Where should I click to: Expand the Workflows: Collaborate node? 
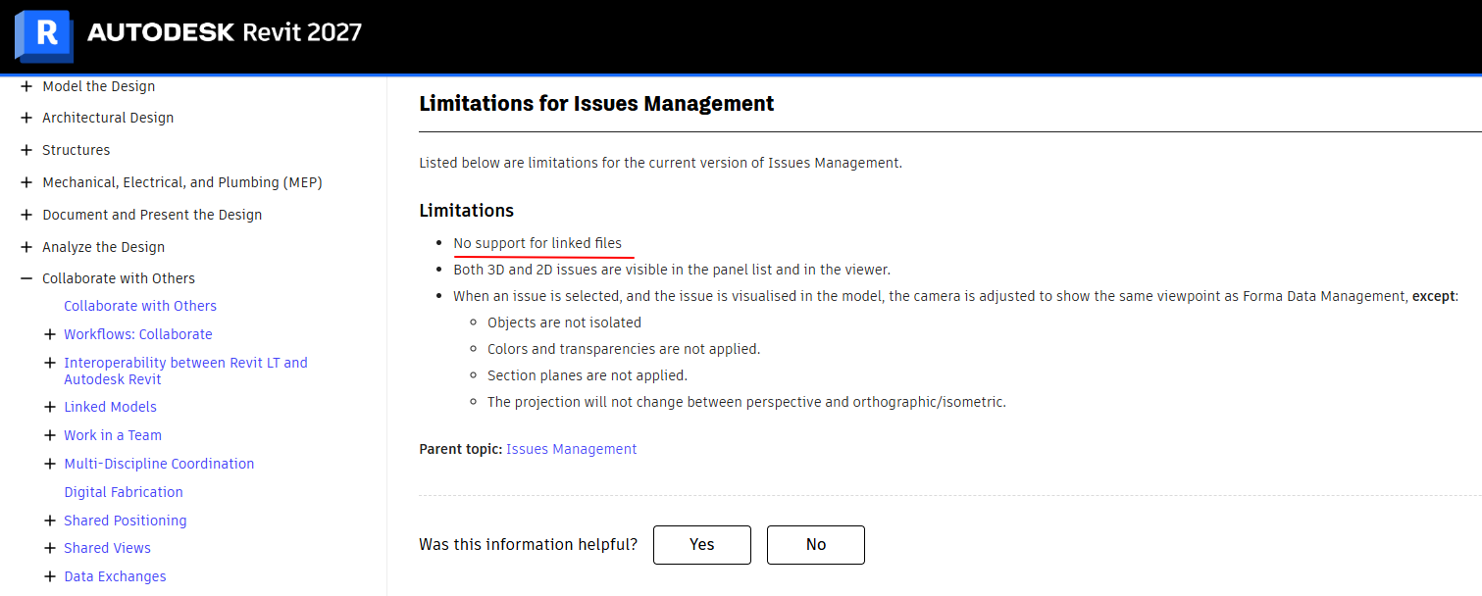50,334
